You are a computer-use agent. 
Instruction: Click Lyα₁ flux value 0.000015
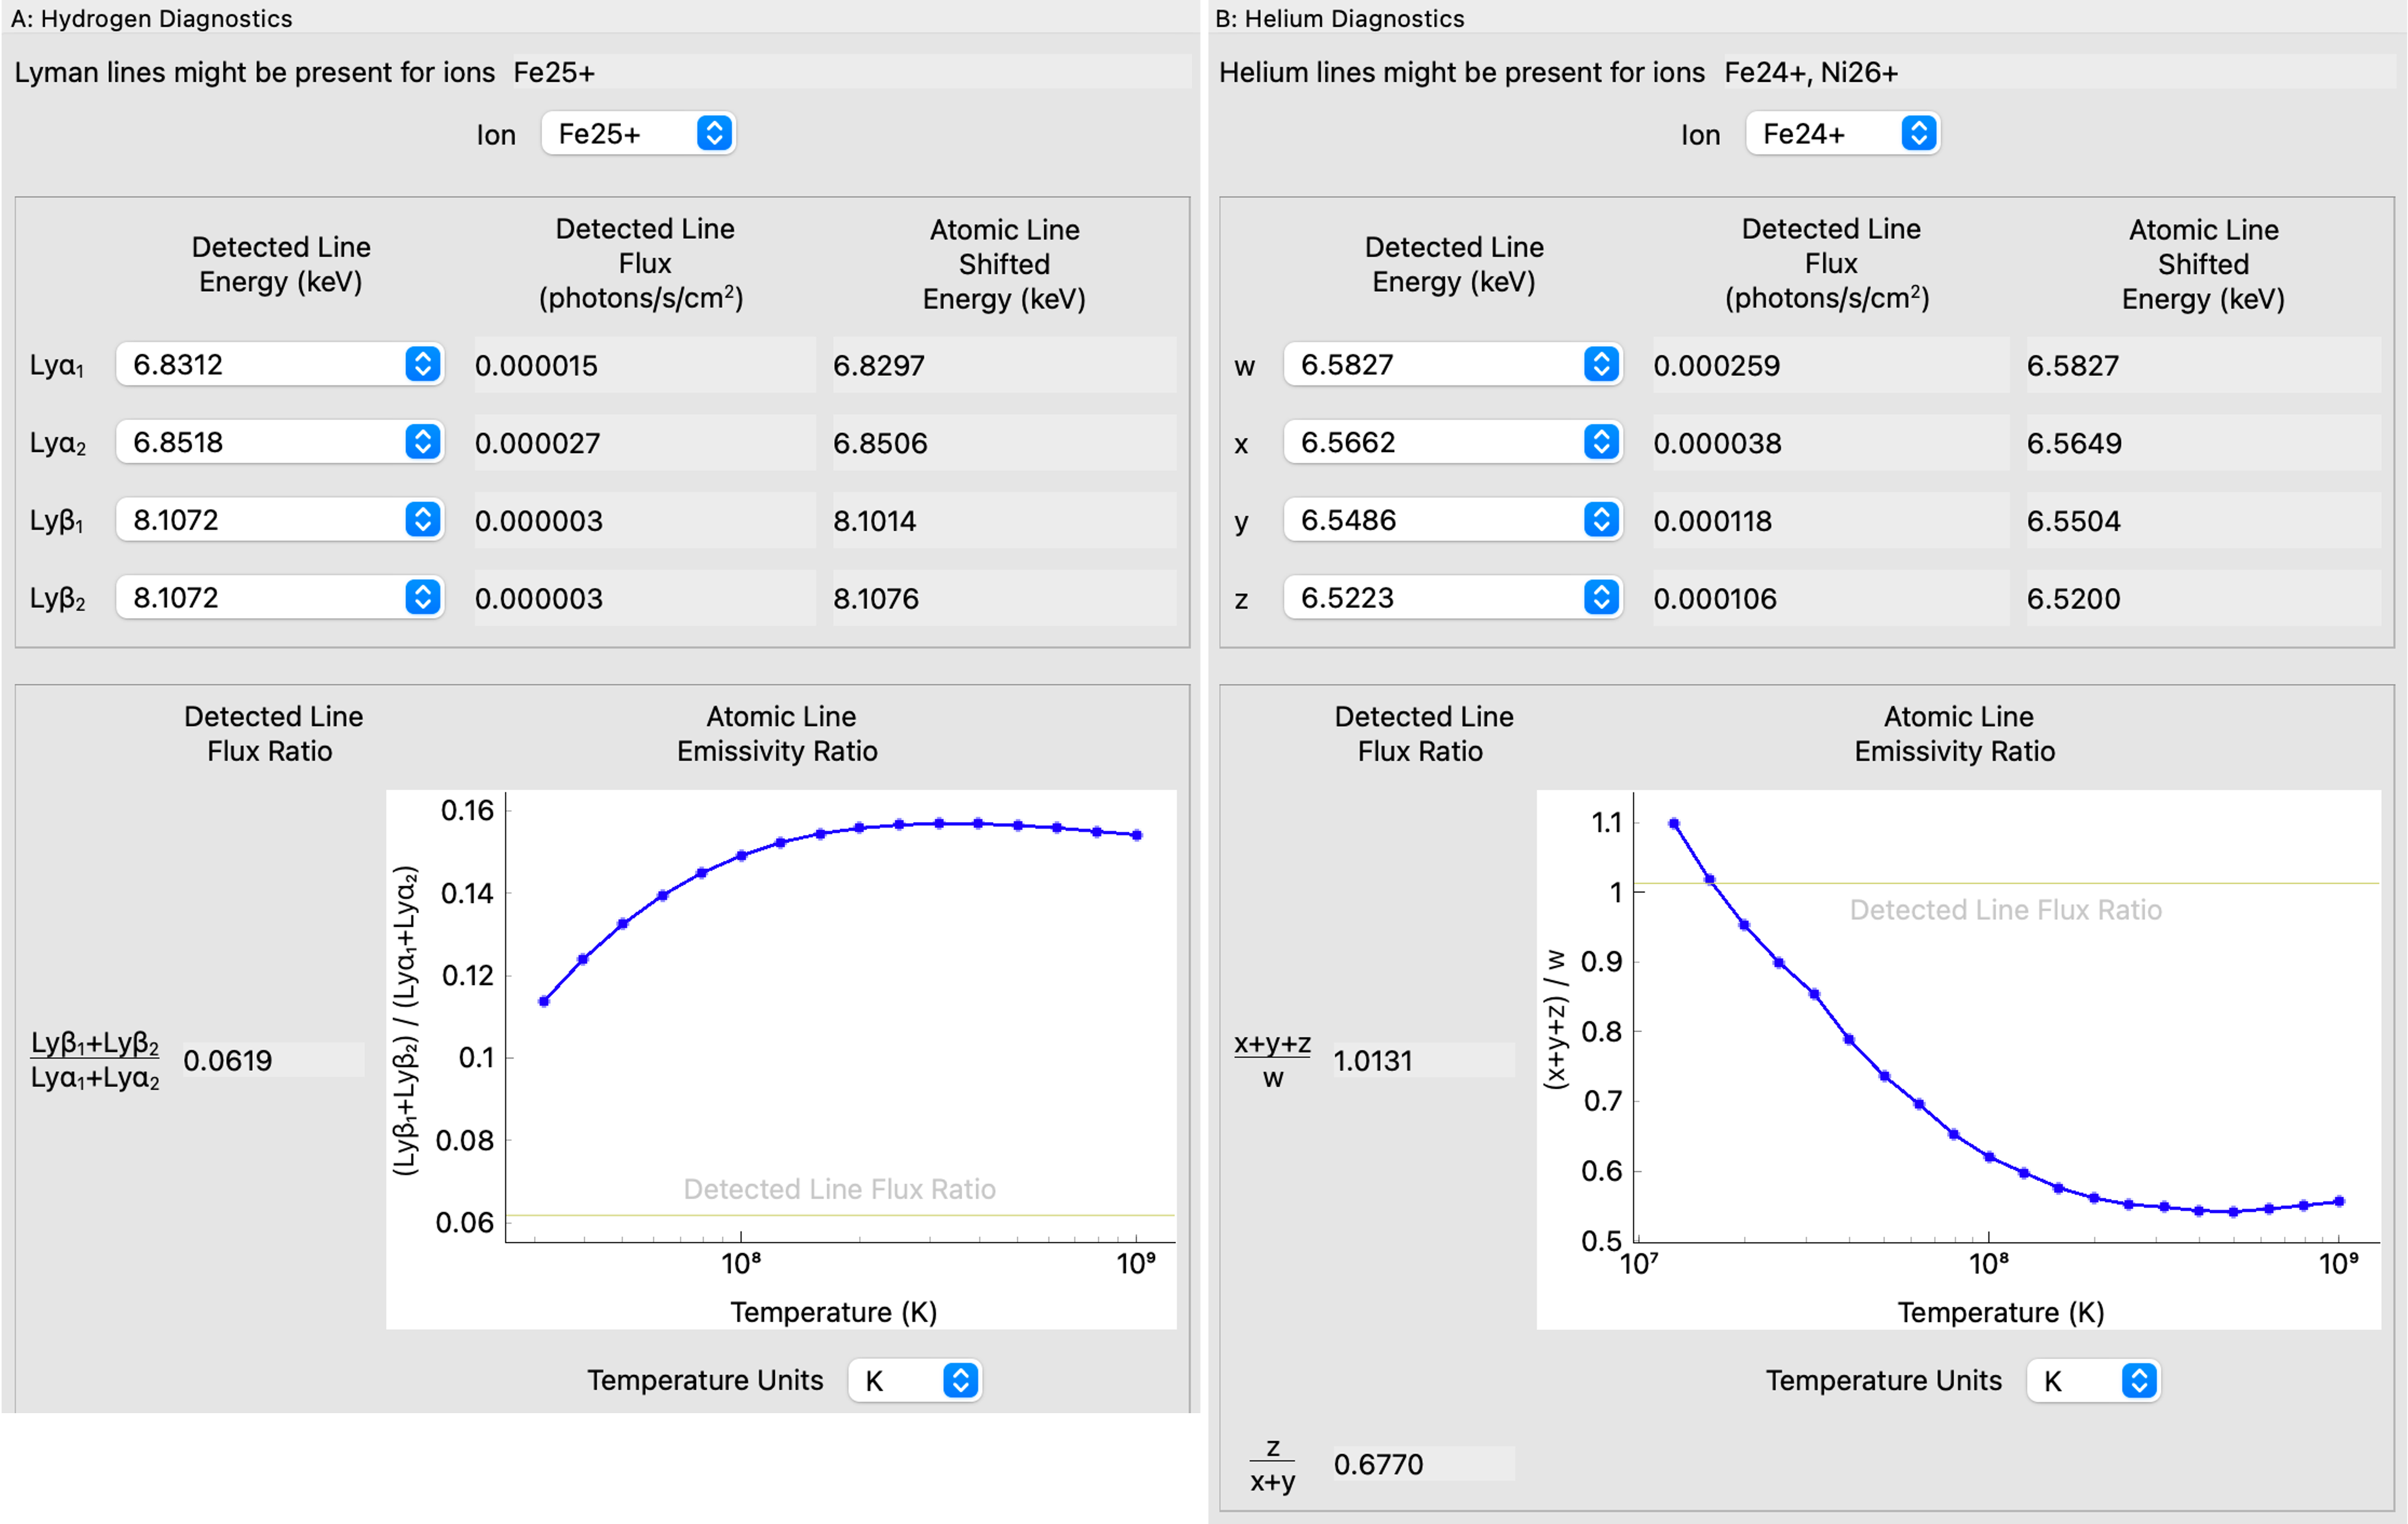(x=645, y=365)
